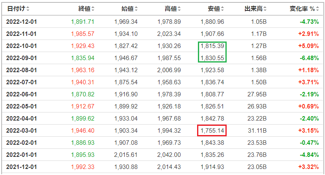Click opening price 1,875.54
This screenshot has height=175, width=325.
click(x=126, y=82)
